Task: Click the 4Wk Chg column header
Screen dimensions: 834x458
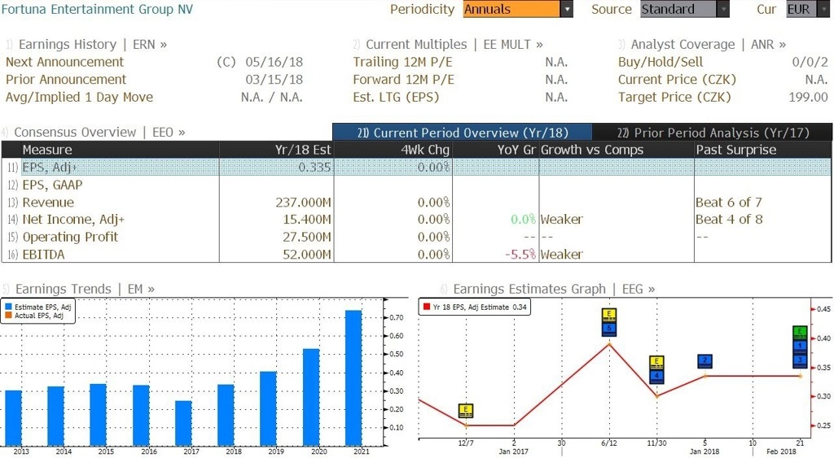Action: (393, 150)
